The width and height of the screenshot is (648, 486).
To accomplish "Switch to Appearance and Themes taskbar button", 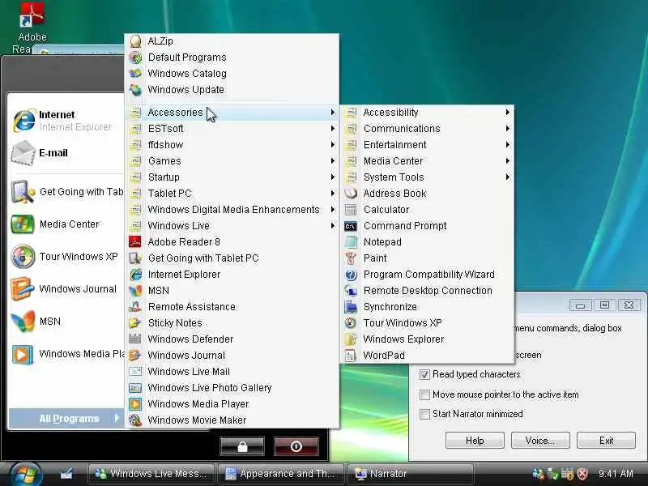I will point(281,474).
